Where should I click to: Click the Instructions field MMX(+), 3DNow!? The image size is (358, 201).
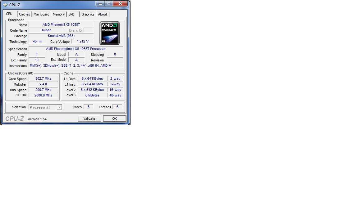point(76,66)
